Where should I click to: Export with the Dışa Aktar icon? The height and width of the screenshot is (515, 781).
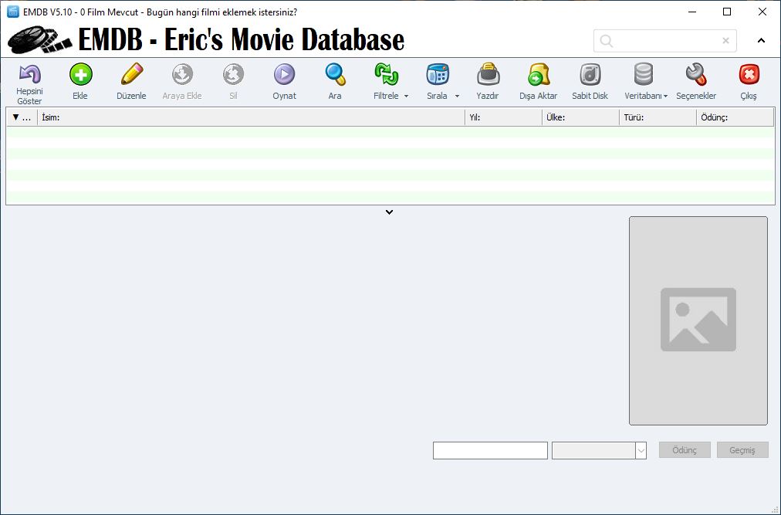(539, 74)
